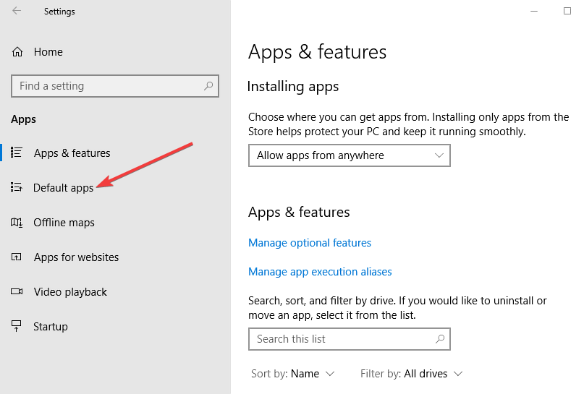Select Offline maps in sidebar
This screenshot has width=584, height=394.
tap(64, 223)
